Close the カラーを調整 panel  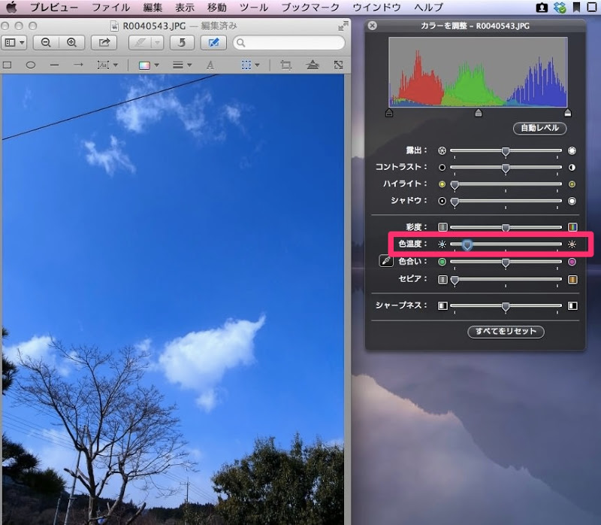click(x=372, y=26)
